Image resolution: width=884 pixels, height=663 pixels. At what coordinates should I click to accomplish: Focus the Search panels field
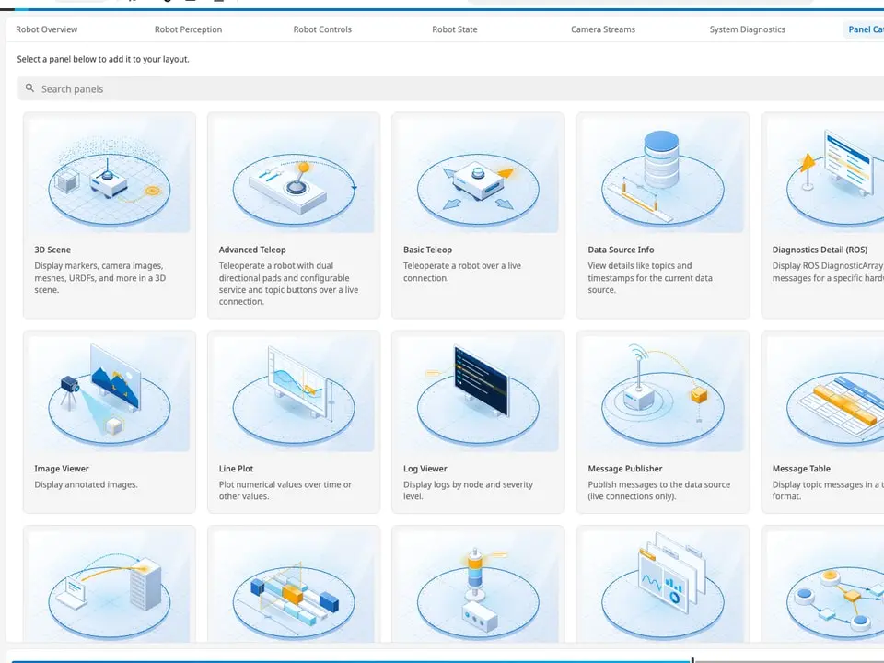tap(450, 88)
